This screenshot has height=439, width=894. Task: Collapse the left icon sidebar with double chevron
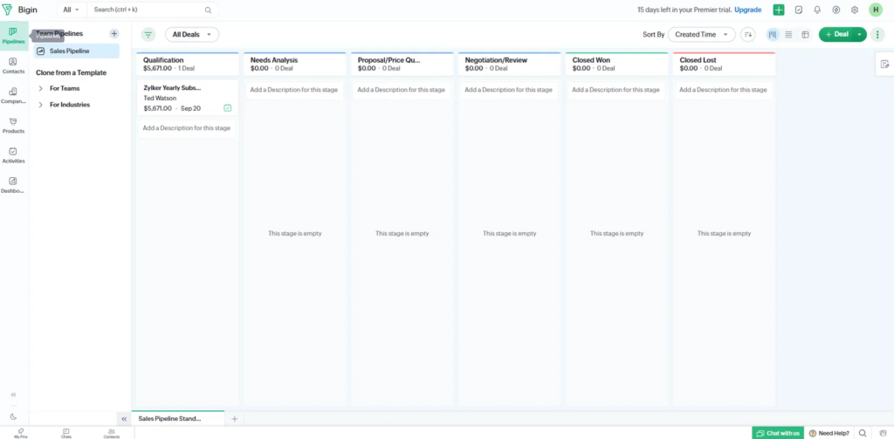13,394
